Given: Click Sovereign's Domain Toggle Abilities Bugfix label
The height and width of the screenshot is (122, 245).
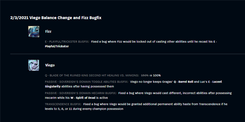Looking at the screenshot, I should pyautogui.click(x=86, y=82).
